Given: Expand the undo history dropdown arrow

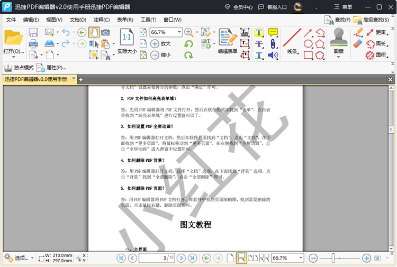Looking at the screenshot, I should pos(74,32).
